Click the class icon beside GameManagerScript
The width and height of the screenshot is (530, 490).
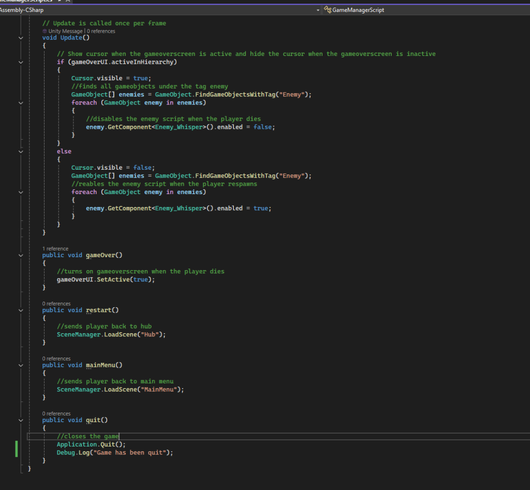(x=328, y=10)
